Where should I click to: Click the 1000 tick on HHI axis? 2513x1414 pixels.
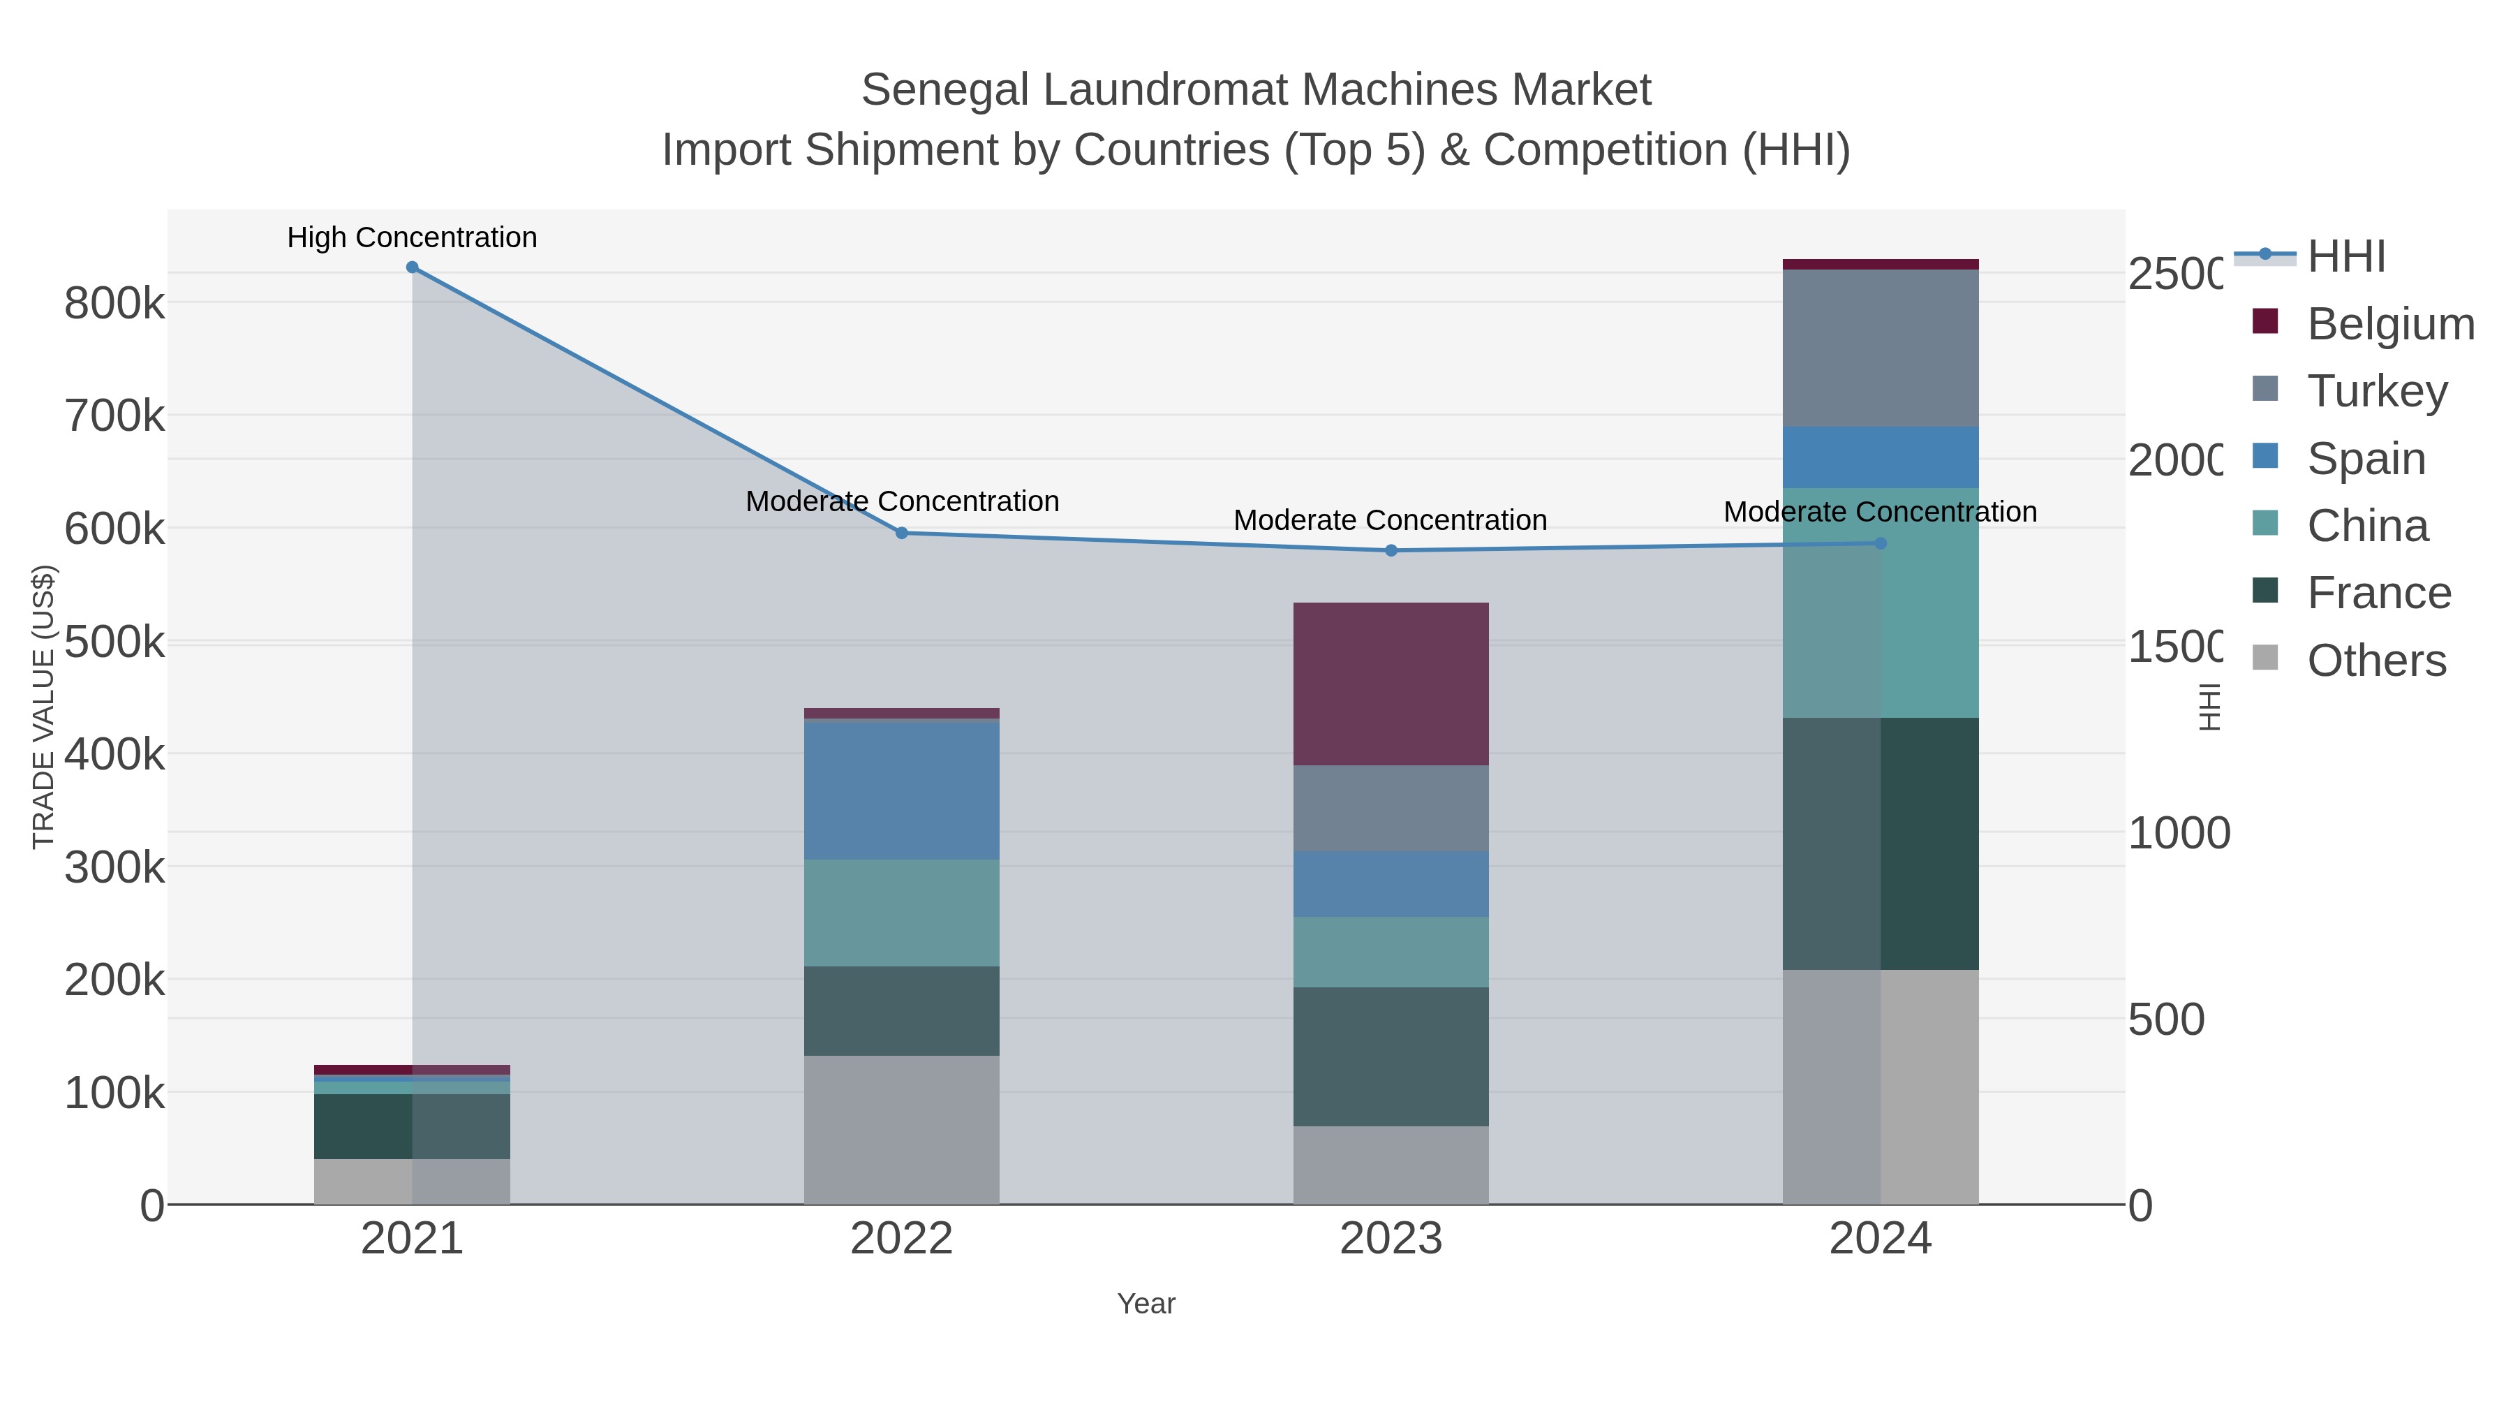click(2179, 833)
